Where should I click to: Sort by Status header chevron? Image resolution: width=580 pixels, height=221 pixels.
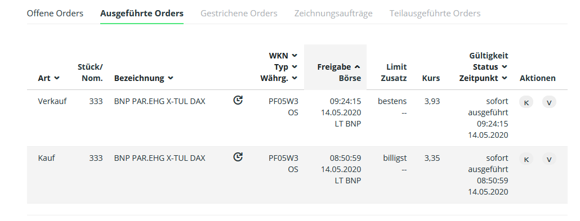coord(505,67)
